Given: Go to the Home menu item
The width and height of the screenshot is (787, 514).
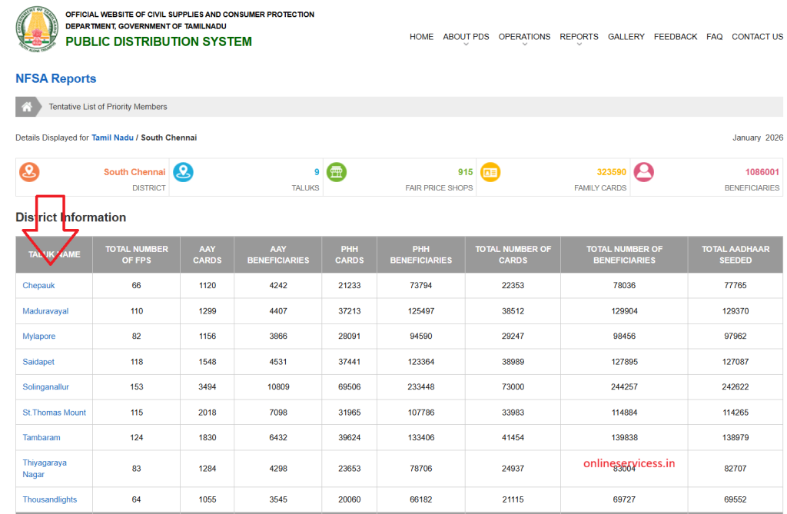Looking at the screenshot, I should 421,37.
